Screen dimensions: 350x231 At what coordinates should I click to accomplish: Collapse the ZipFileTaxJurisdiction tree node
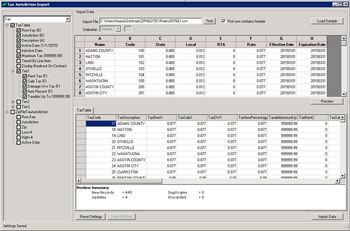(7, 112)
